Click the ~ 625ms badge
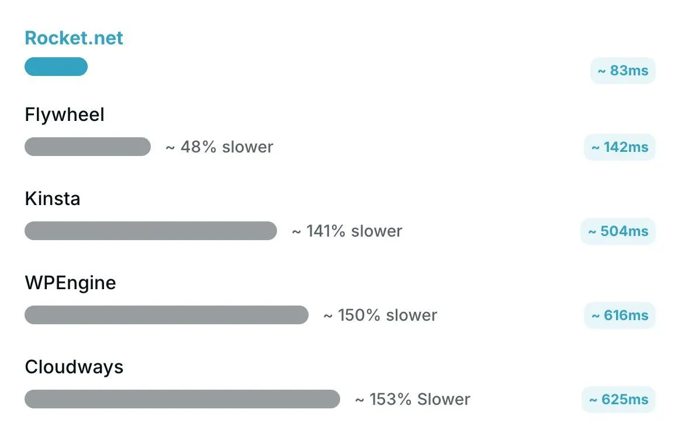This screenshot has height=437, width=678. pos(619,400)
